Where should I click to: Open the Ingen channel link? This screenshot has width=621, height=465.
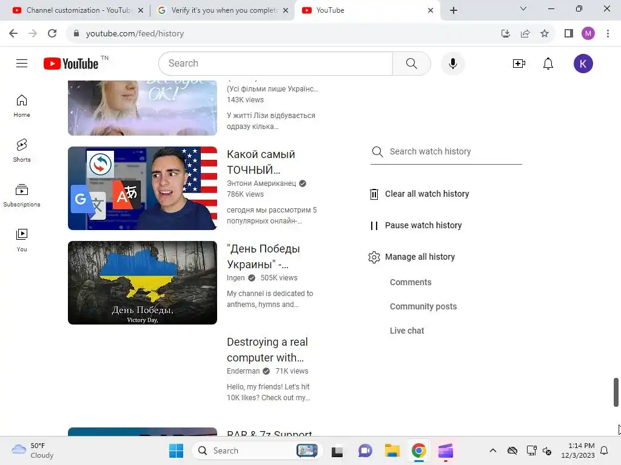[x=236, y=278]
